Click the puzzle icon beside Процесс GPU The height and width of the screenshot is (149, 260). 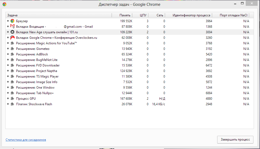pyautogui.click(x=12, y=99)
